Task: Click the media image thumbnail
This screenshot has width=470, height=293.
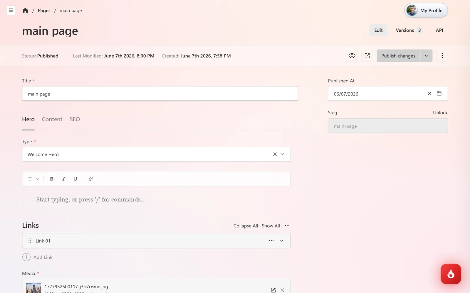Action: (x=33, y=288)
